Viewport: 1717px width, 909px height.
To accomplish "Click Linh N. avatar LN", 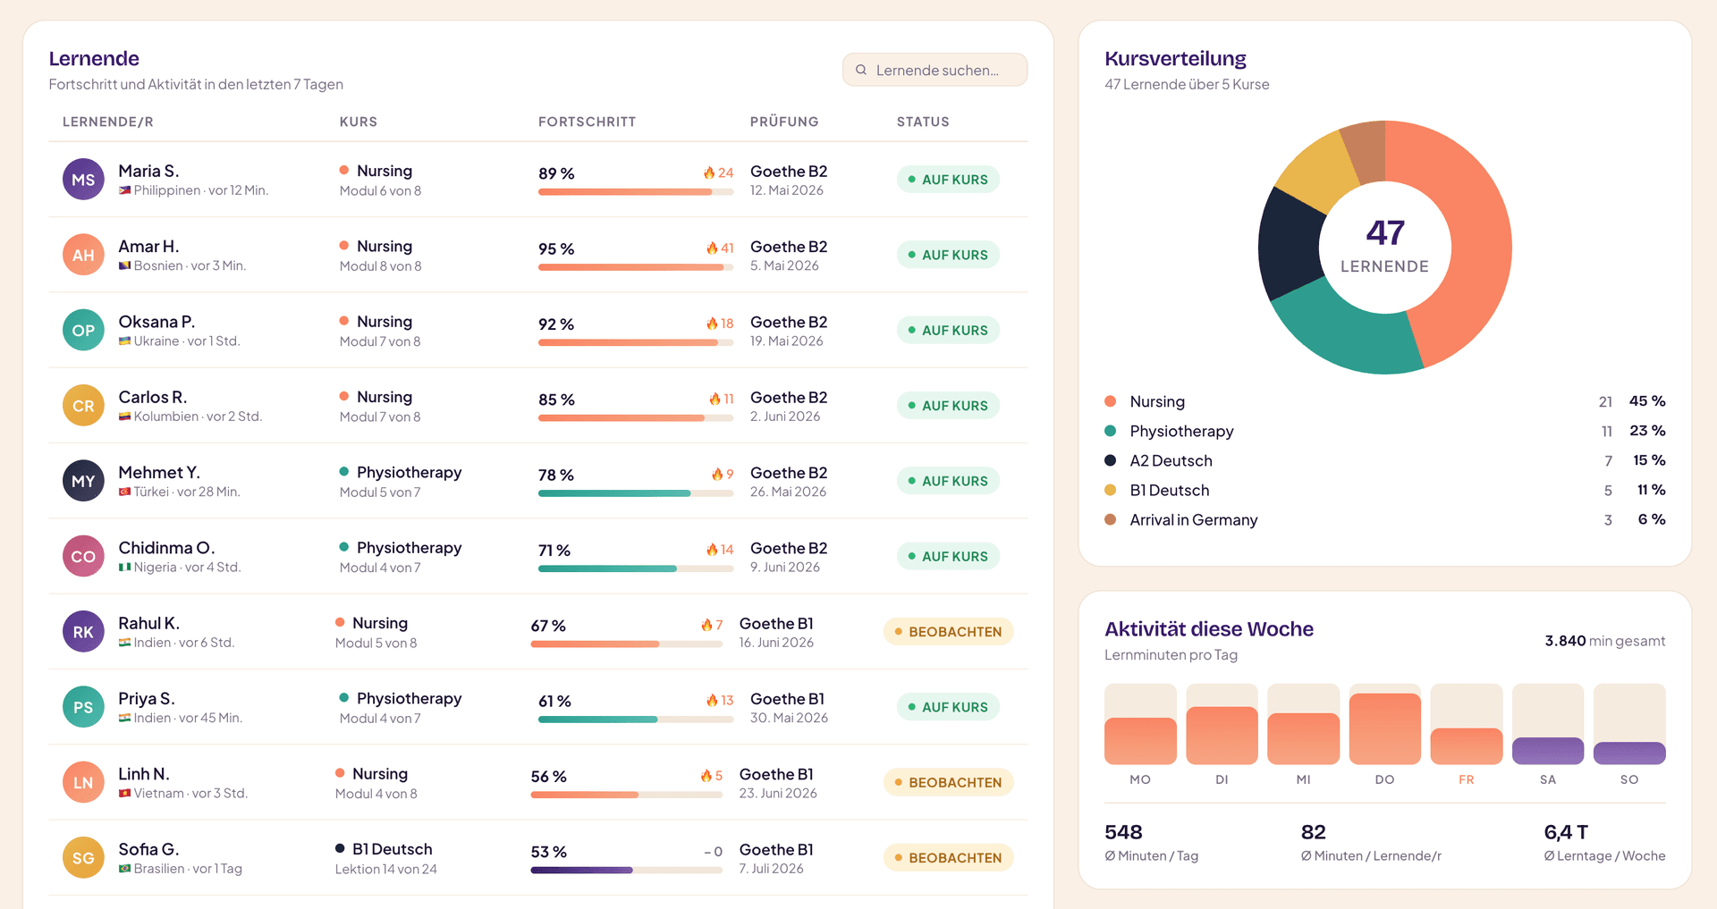I will click(83, 782).
